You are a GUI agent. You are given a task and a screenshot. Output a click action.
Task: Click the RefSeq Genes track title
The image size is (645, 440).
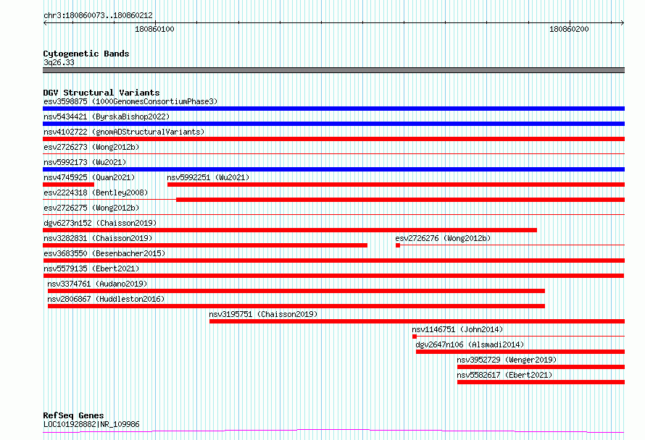(x=73, y=415)
